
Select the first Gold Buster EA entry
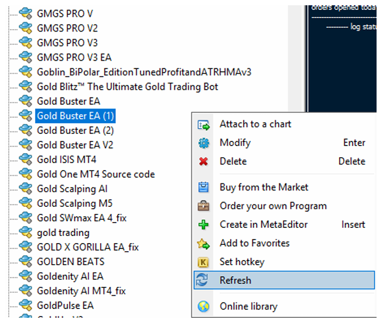point(69,101)
